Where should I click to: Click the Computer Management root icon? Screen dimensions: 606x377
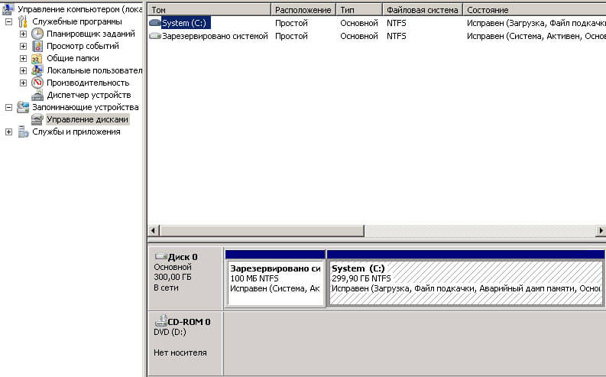8,9
